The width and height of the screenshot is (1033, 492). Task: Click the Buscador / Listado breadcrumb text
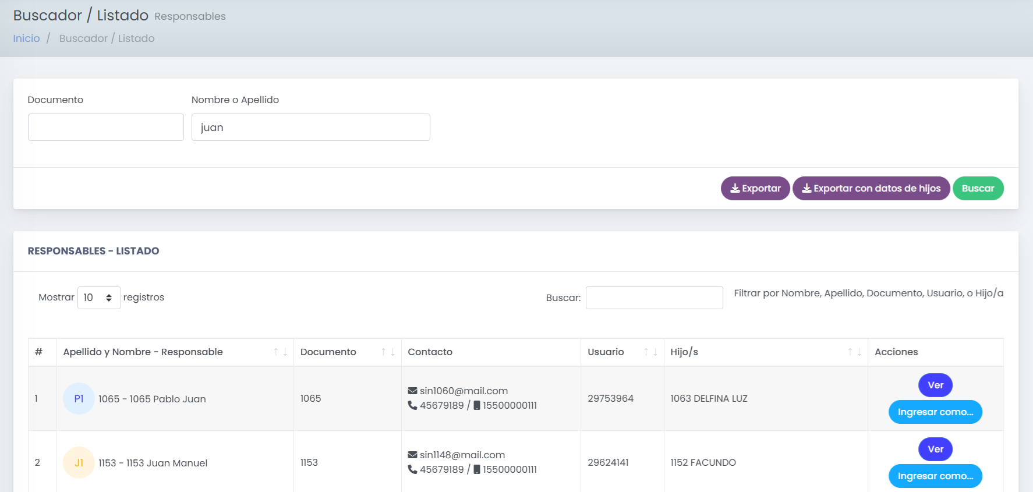point(107,38)
